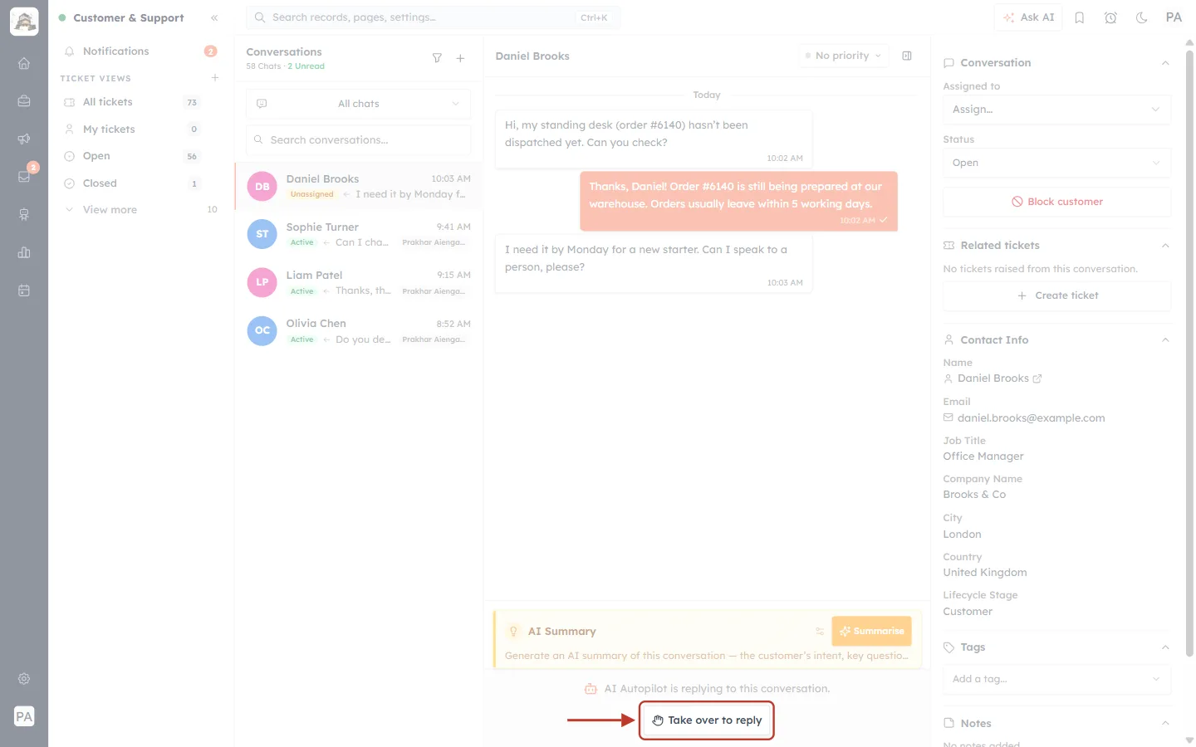Select All tickets view
Viewport: 1196px width, 747px height.
[131, 102]
